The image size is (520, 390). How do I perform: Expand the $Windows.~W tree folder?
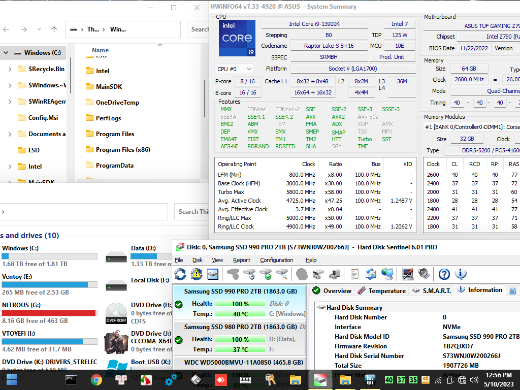pos(10,85)
